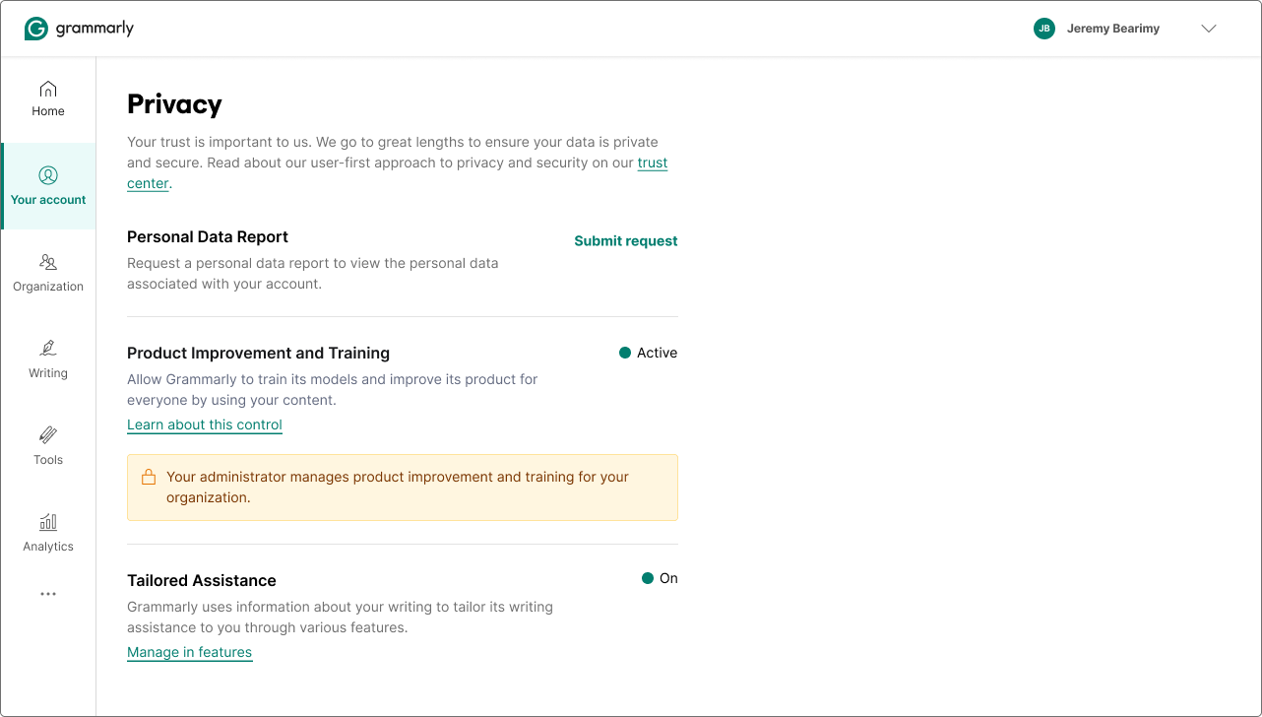1262x717 pixels.
Task: Click the Grammarly logo icon
Action: (x=34, y=28)
